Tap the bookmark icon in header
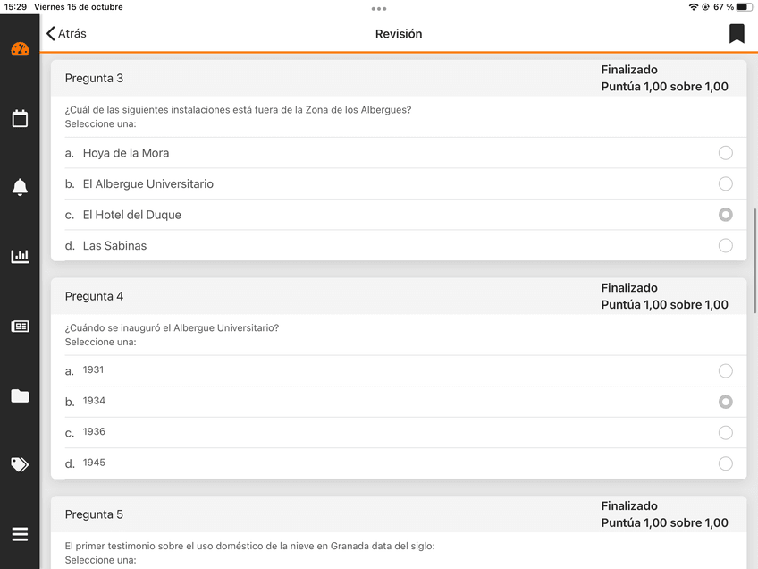The height and width of the screenshot is (569, 758). coord(737,34)
